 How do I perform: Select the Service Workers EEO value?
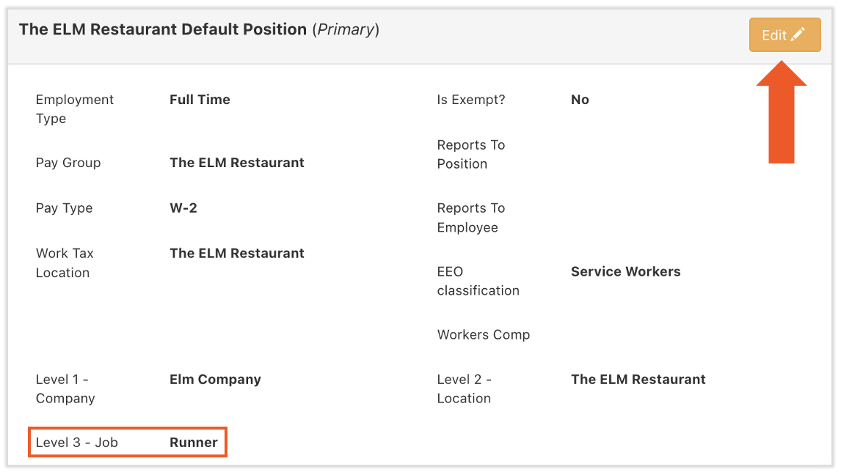point(625,272)
